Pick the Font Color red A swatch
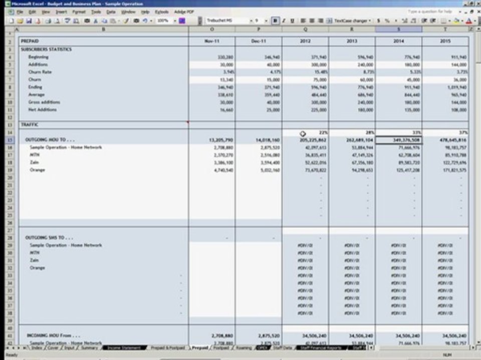 469,21
